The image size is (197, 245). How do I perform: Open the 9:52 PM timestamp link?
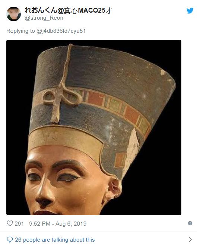click(40, 224)
